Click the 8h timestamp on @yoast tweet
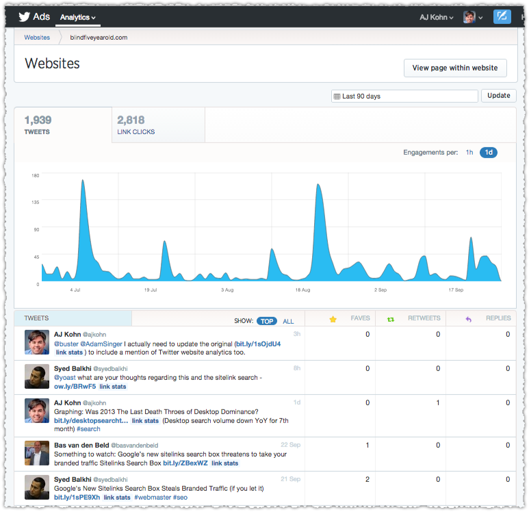The image size is (529, 512). coord(297,368)
